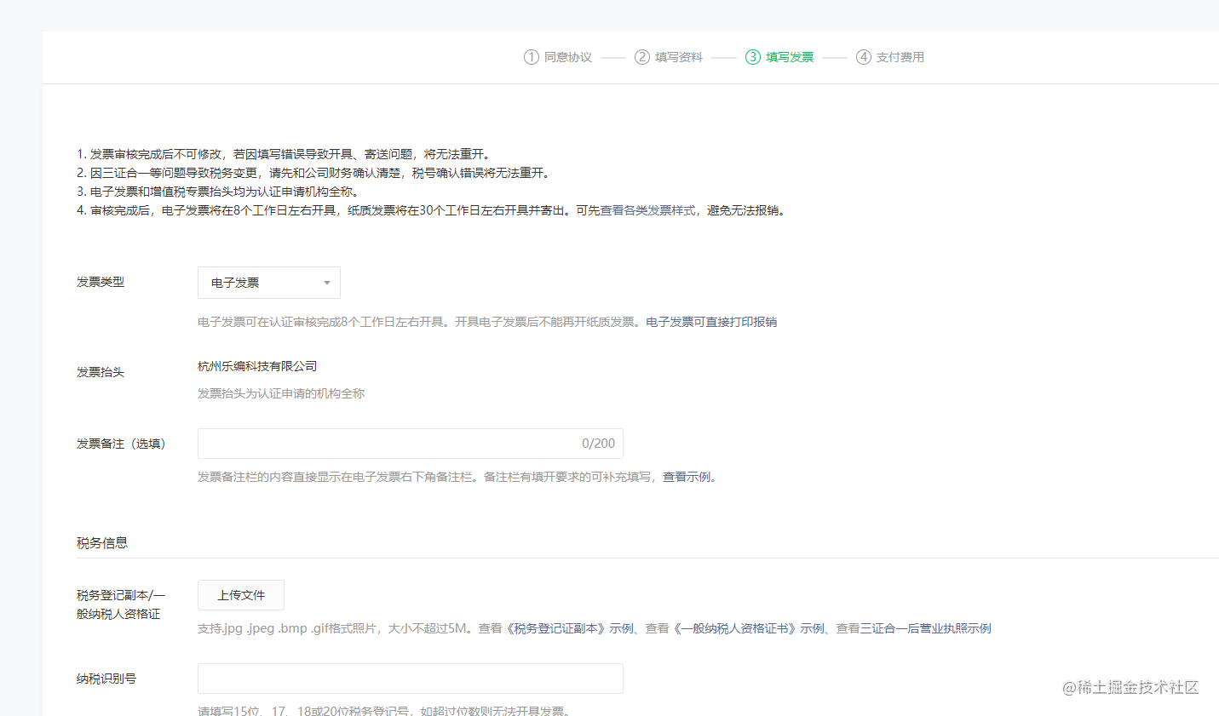Go to the 填写资料 step label
1219x716 pixels.
(679, 57)
